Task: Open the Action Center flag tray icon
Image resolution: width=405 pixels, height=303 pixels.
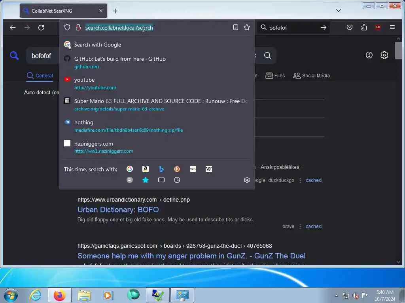Action: [365, 295]
